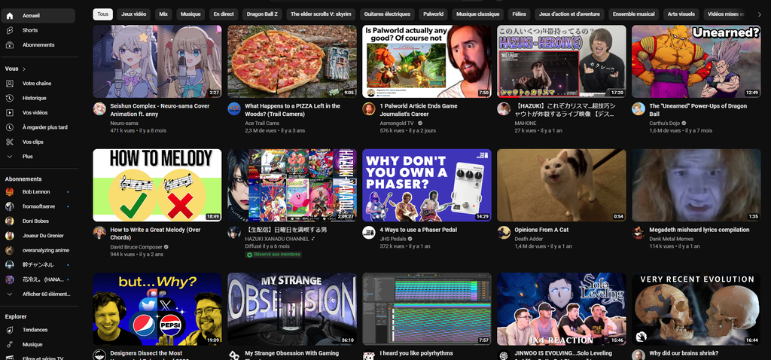Open the À regarder plus tard icon

(9, 127)
